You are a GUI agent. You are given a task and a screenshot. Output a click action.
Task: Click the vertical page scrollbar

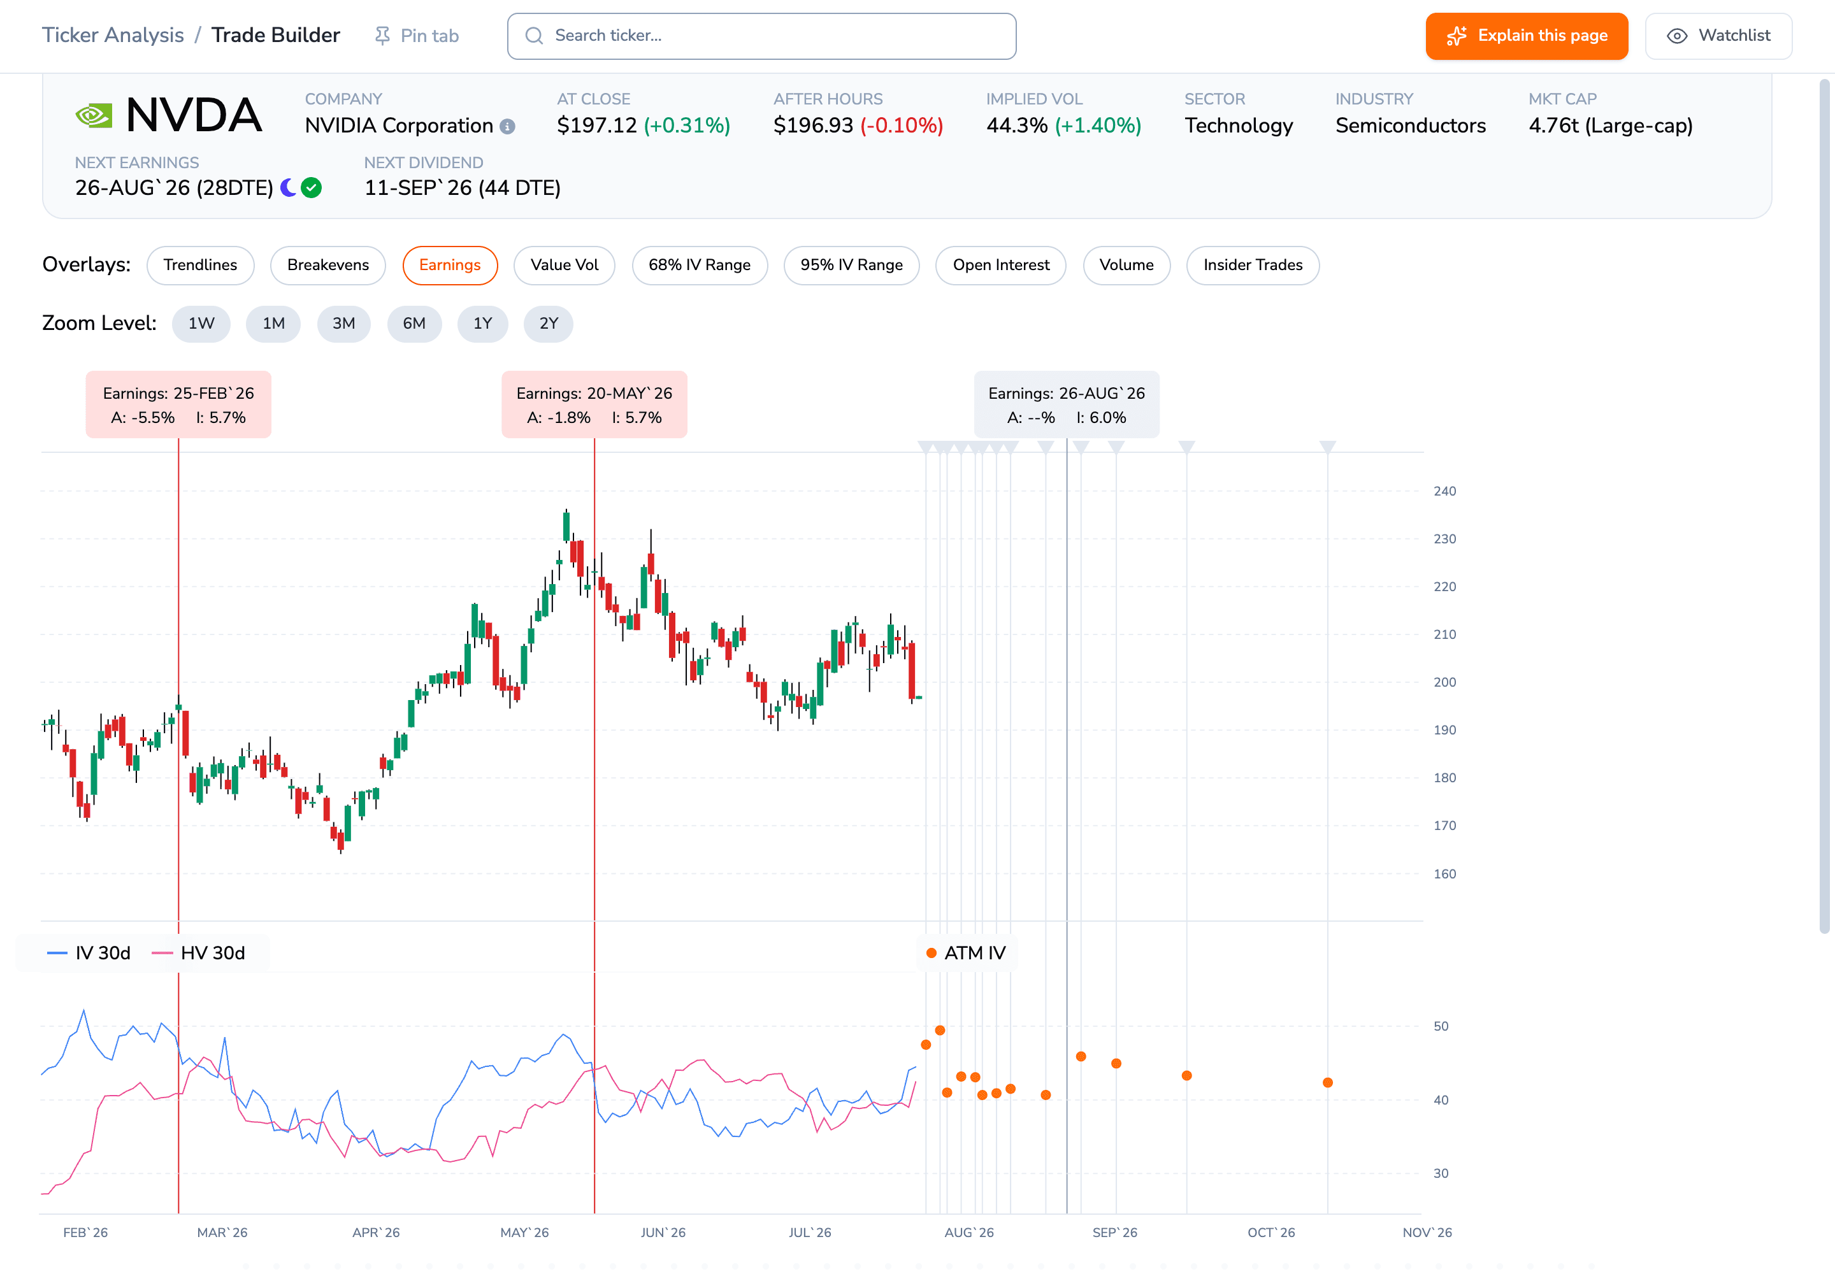(x=1824, y=505)
